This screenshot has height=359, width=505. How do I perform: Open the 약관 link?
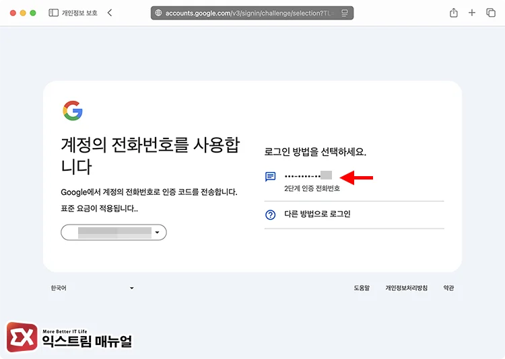point(448,288)
